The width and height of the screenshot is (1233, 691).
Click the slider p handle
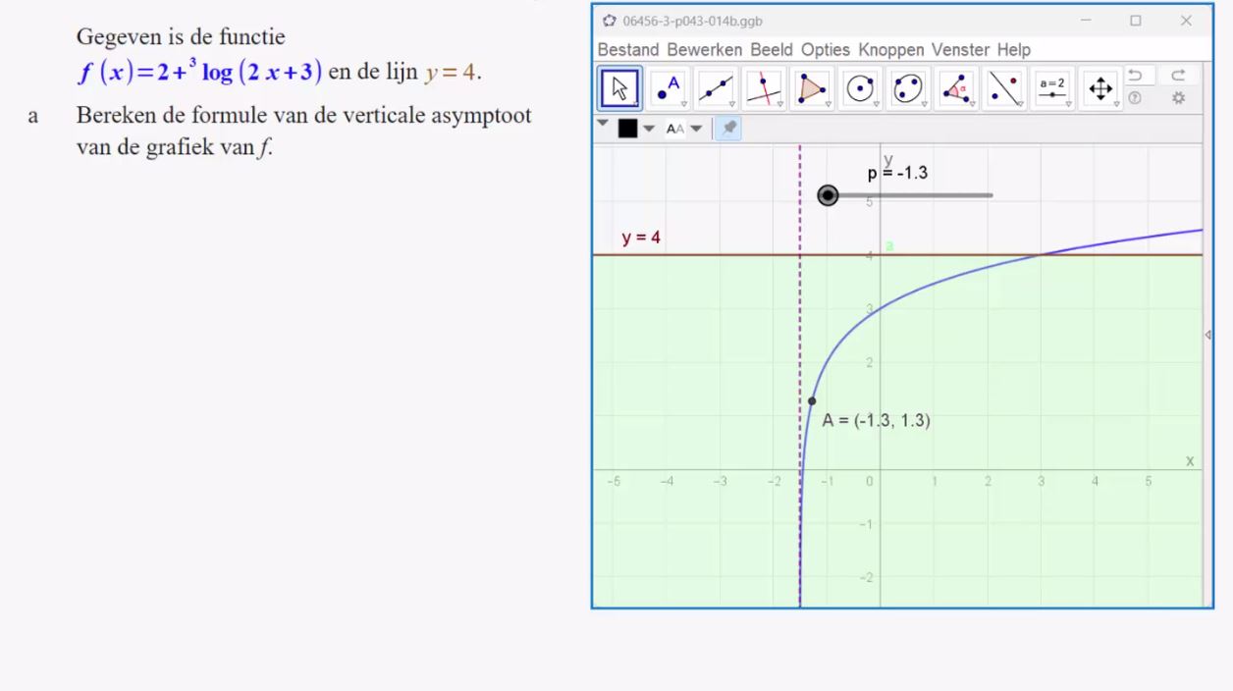tap(828, 195)
